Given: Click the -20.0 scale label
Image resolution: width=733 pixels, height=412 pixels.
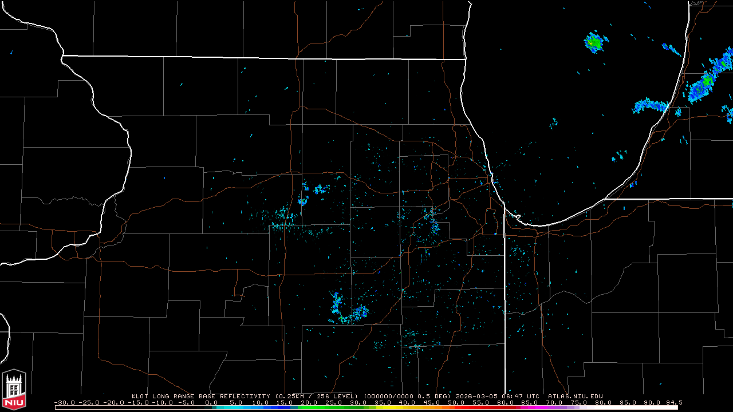Looking at the screenshot, I should click(114, 402).
